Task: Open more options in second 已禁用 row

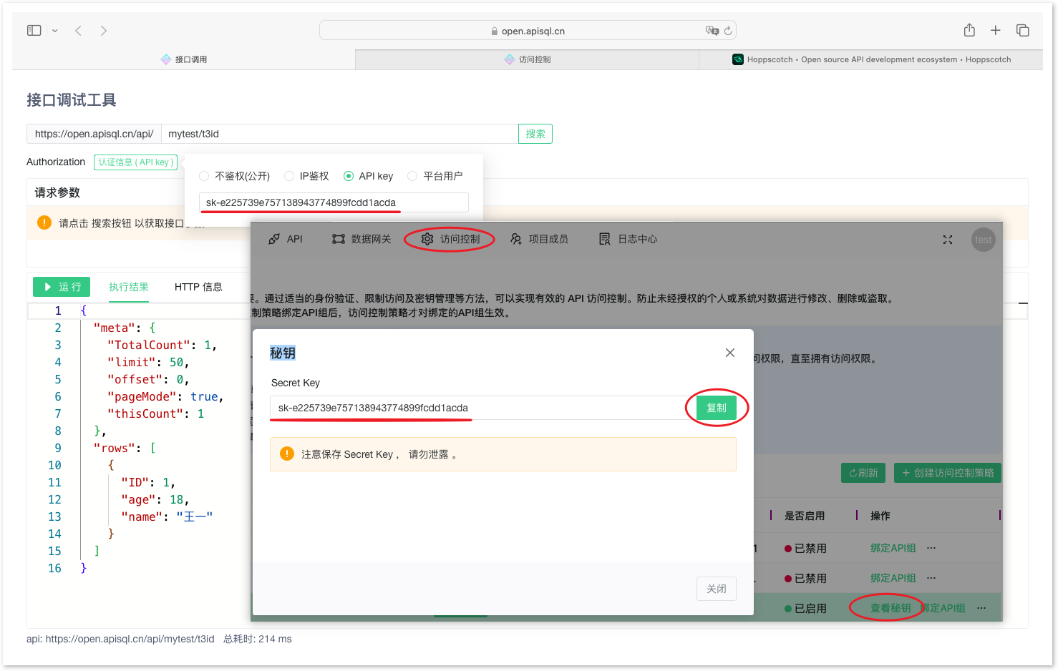Action: (931, 578)
